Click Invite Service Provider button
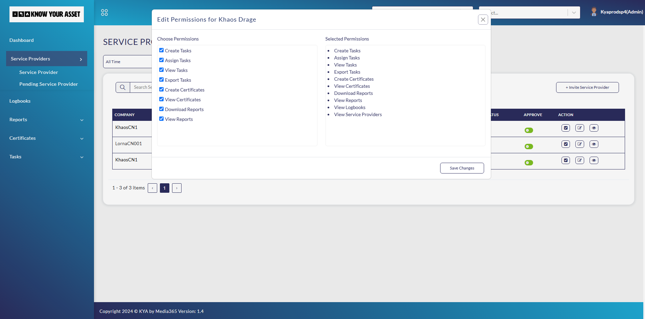The width and height of the screenshot is (645, 319). (x=587, y=87)
